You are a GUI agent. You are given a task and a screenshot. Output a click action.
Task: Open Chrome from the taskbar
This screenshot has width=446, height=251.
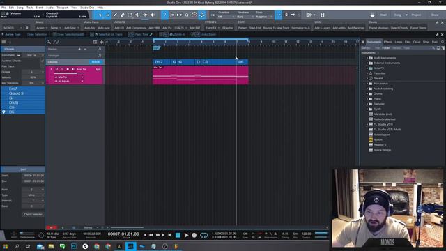97,246
